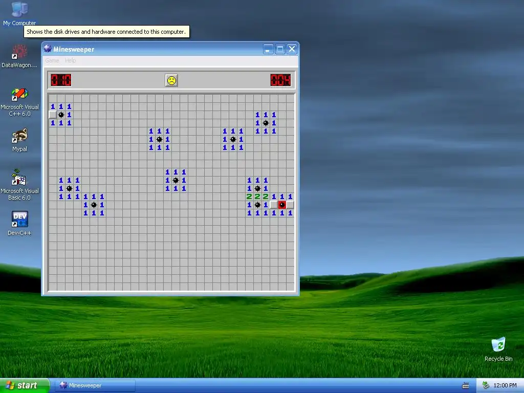Click the system tray icon beside clock
Viewport: 524px width, 393px height.
pos(486,385)
